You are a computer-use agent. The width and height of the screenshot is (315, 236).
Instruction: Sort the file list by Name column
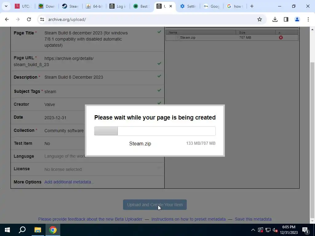[x=201, y=32]
